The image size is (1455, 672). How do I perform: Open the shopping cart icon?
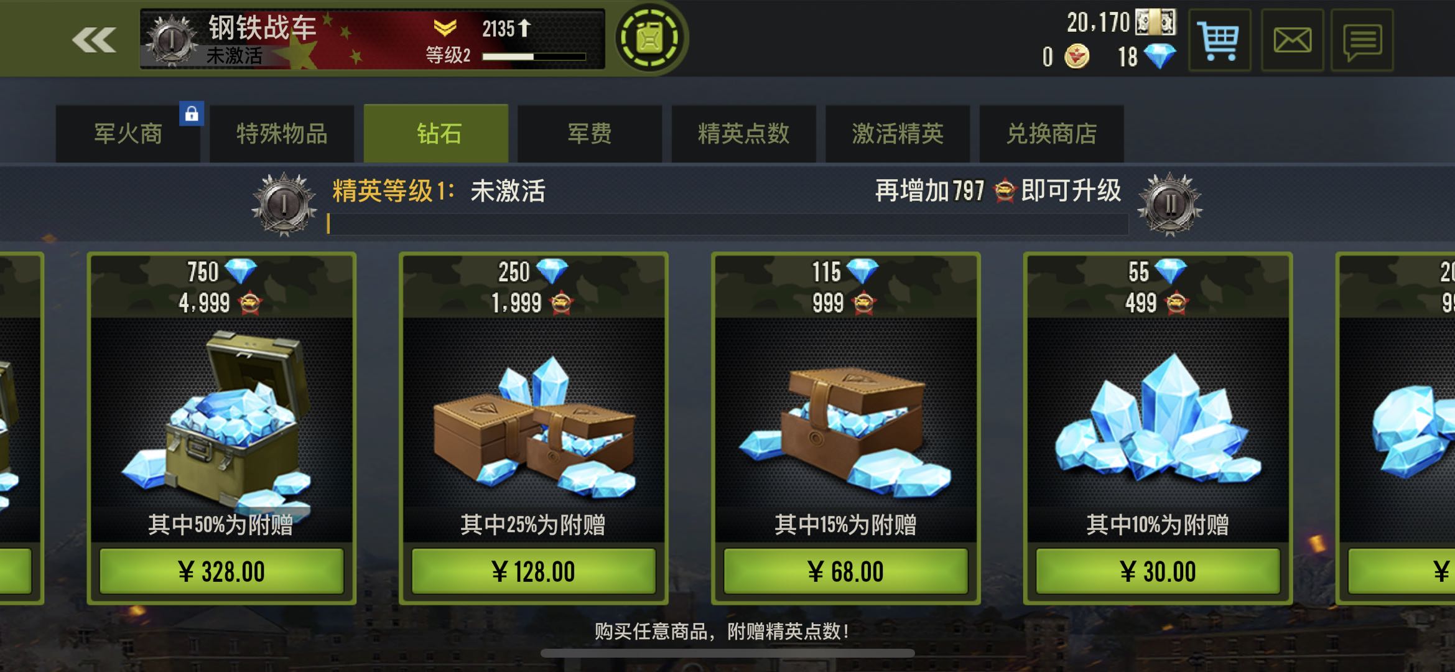(1219, 40)
